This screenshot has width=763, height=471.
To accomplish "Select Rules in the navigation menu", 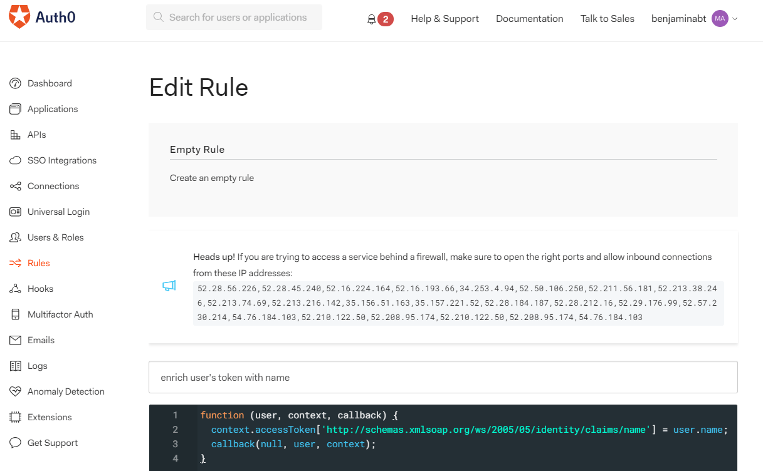I will point(38,262).
